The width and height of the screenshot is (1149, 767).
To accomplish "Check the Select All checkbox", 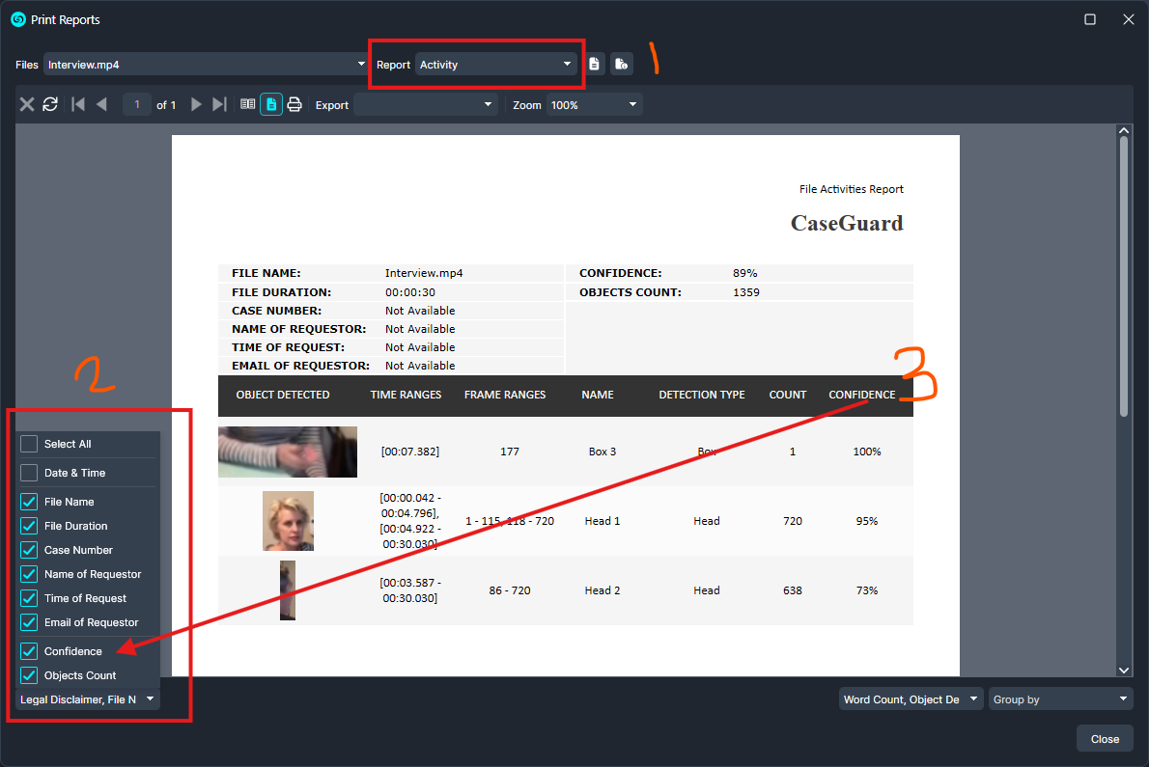I will click(30, 444).
